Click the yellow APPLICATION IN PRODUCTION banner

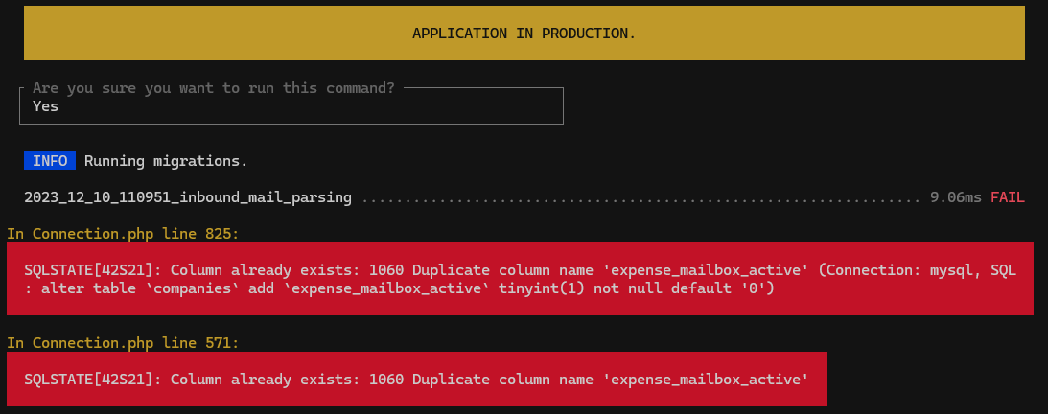tap(524, 34)
